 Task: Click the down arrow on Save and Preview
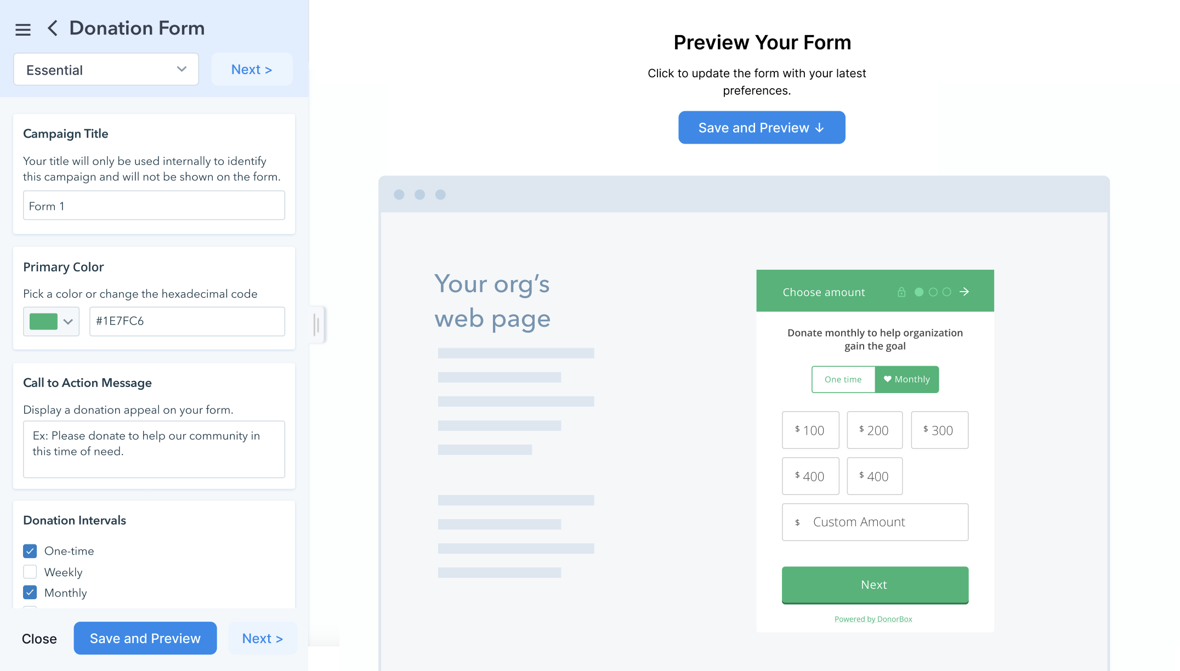coord(820,128)
